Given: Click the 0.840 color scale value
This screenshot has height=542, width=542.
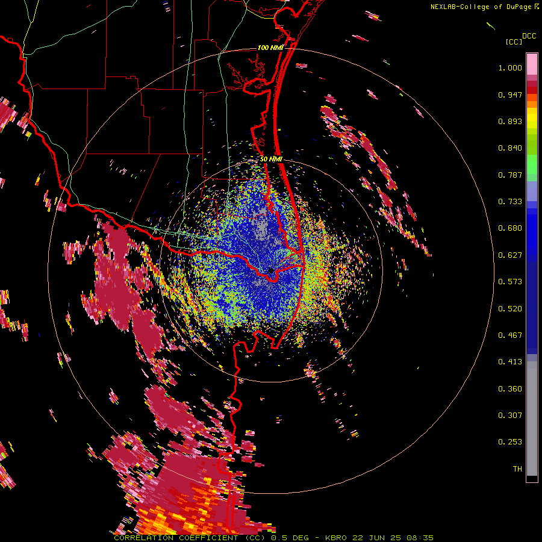Looking at the screenshot, I should pyautogui.click(x=510, y=148).
